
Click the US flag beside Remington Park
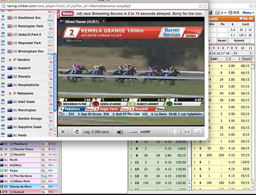click(x=10, y=26)
